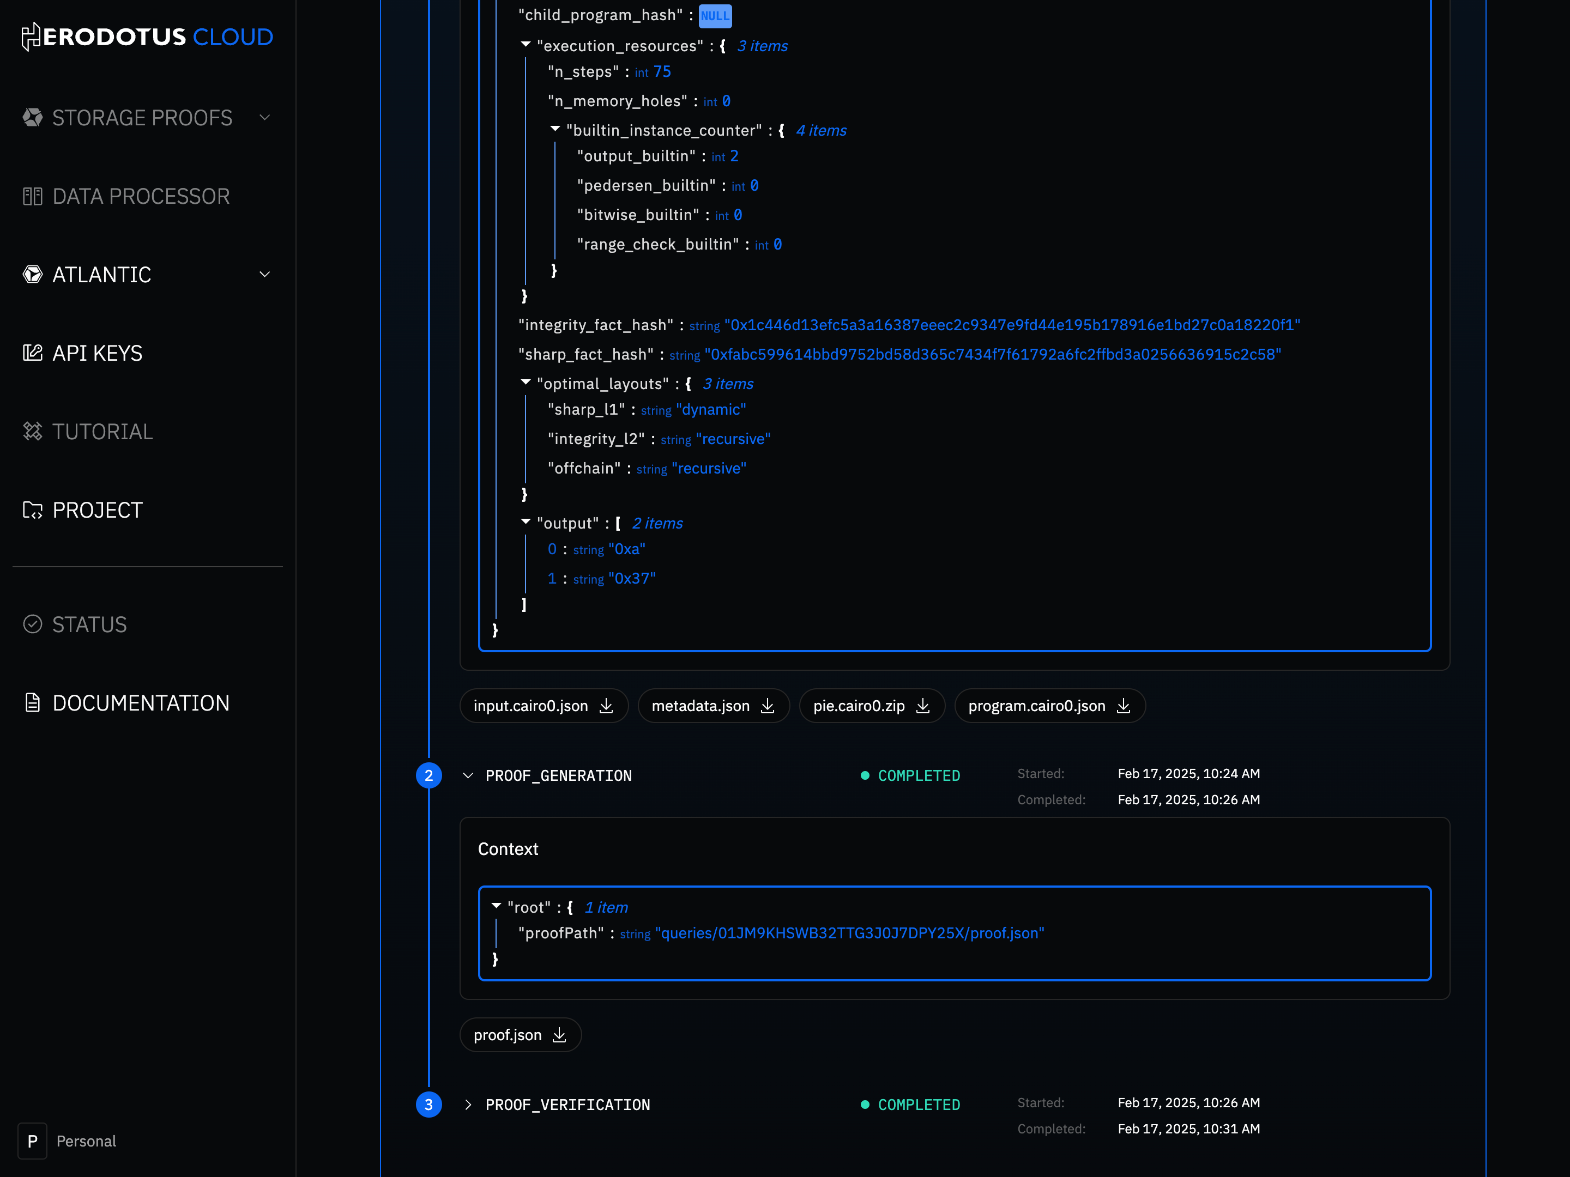This screenshot has height=1177, width=1570.
Task: Click the Context heading
Action: tap(508, 849)
